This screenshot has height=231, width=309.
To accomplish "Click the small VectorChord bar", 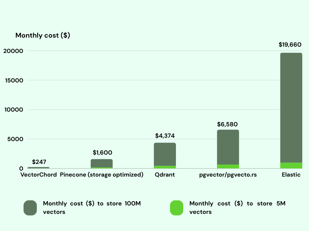I will pos(38,168).
